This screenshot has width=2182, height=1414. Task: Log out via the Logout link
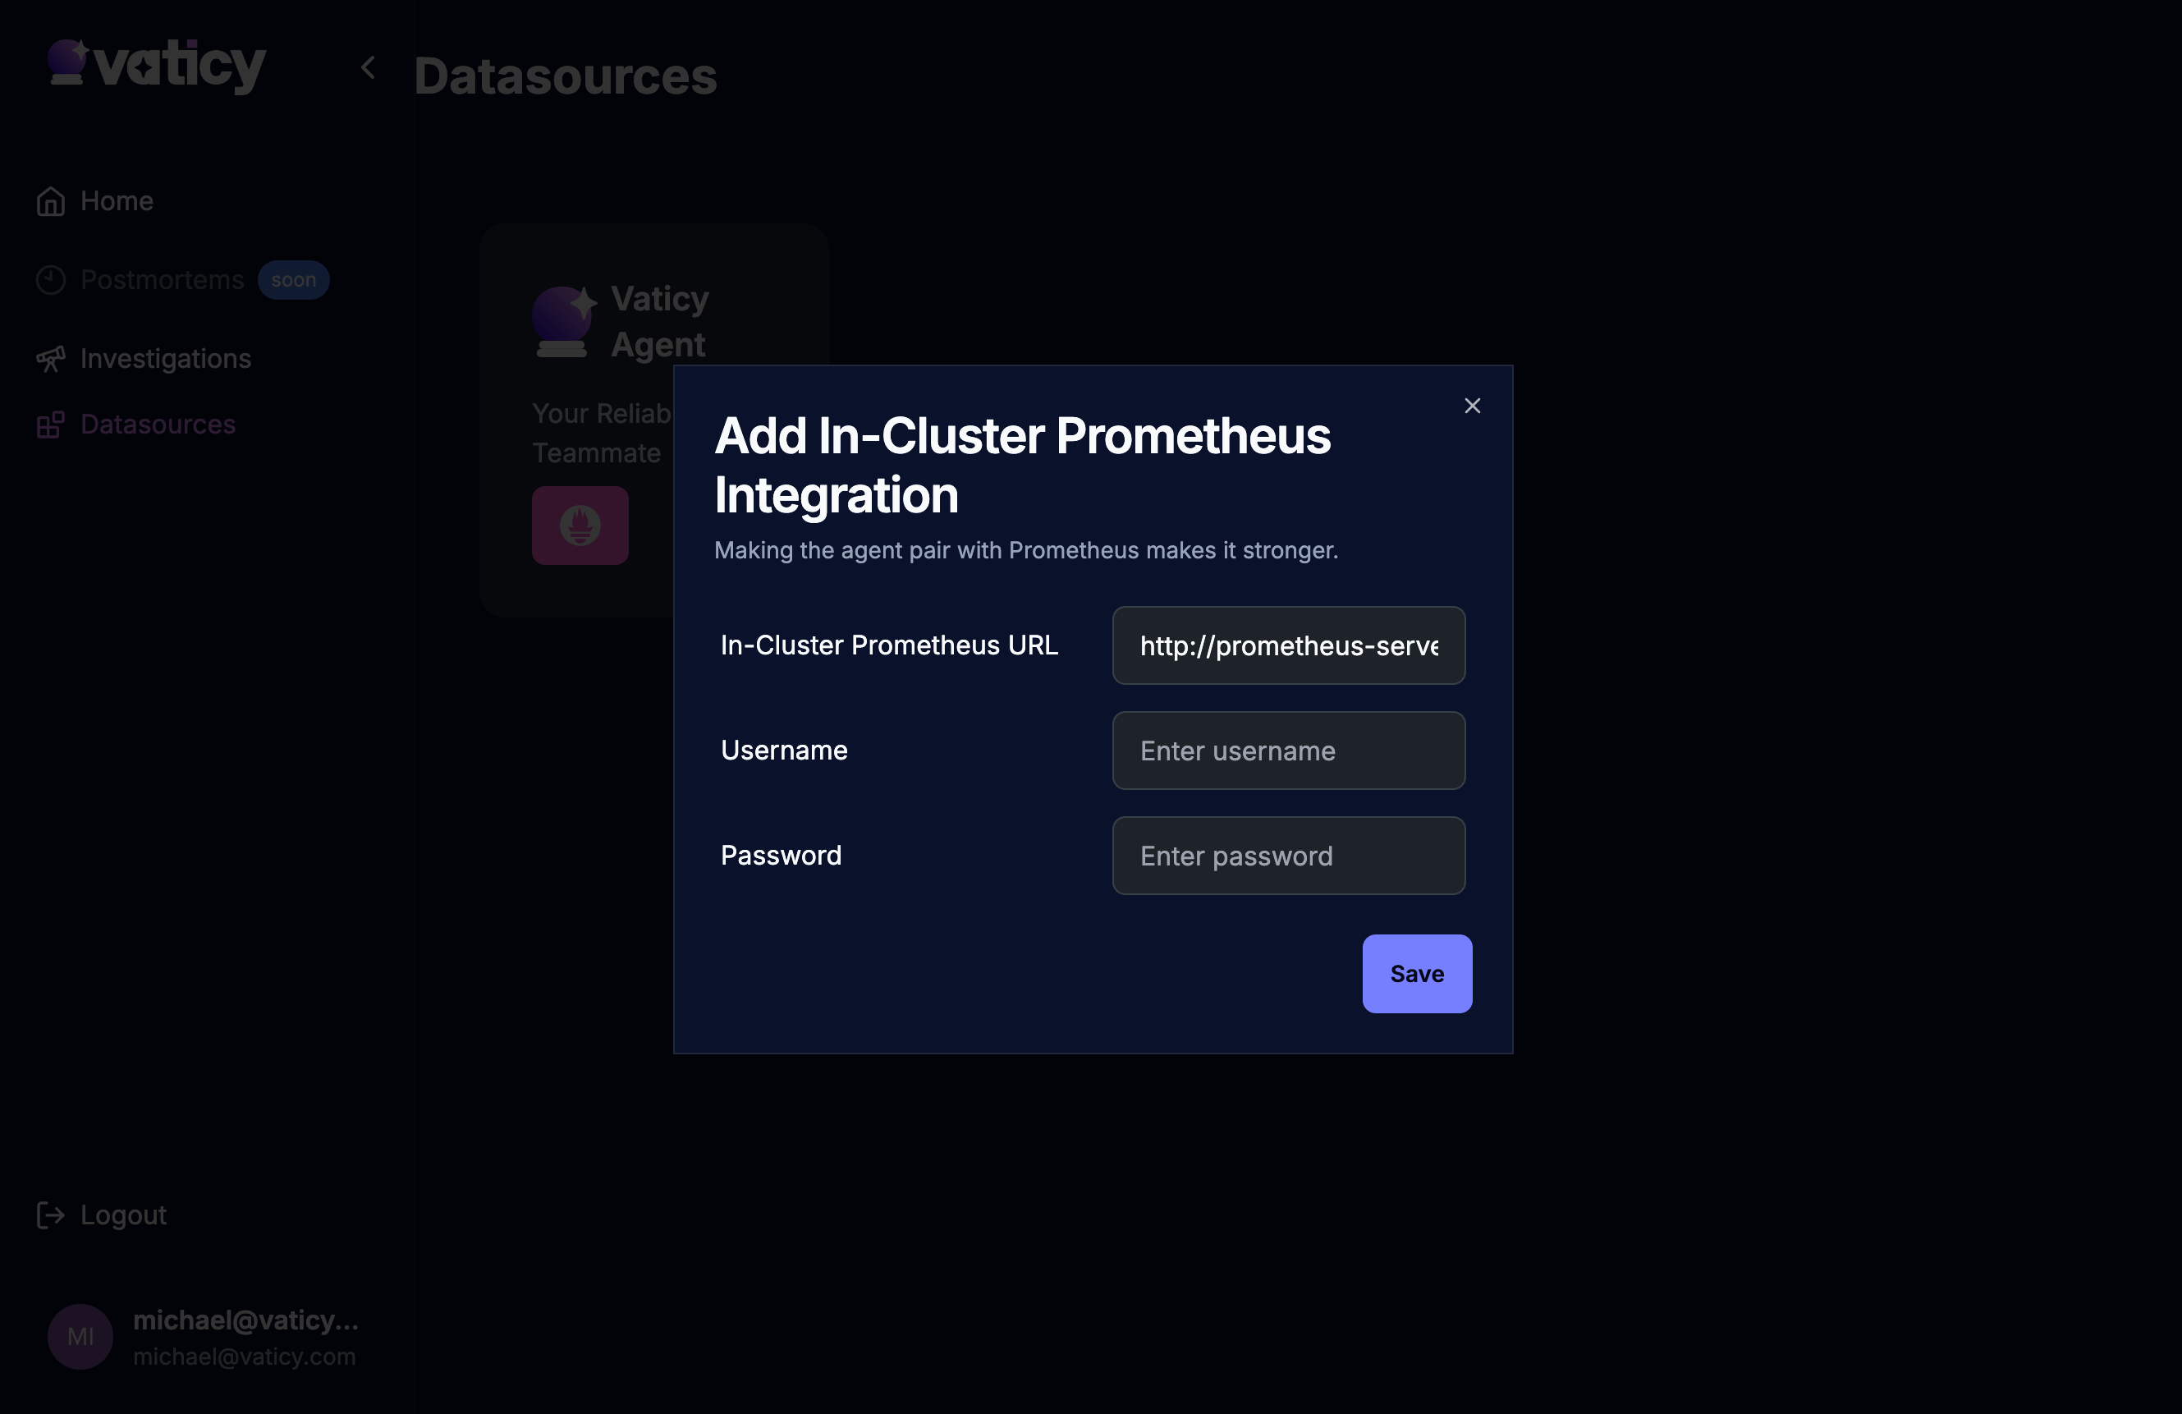tap(123, 1215)
